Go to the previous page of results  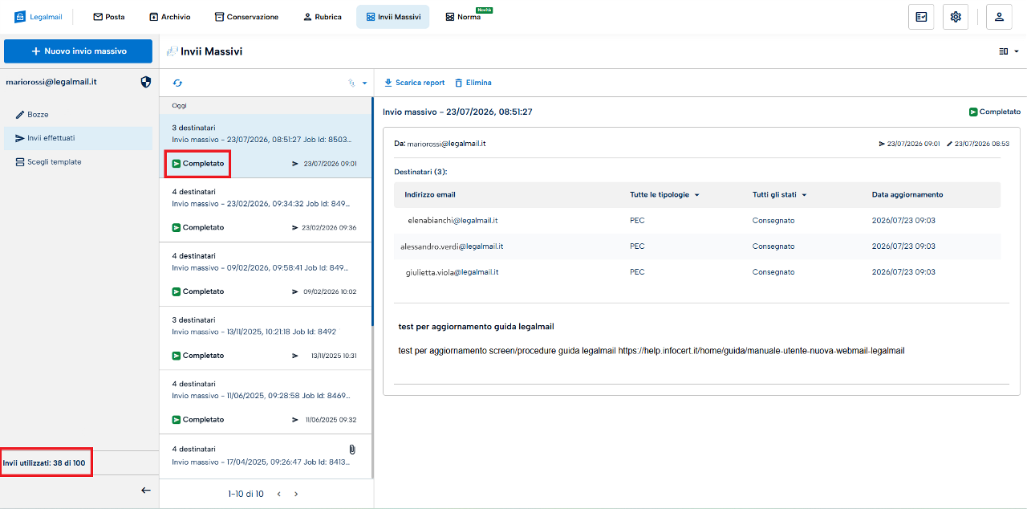point(278,494)
